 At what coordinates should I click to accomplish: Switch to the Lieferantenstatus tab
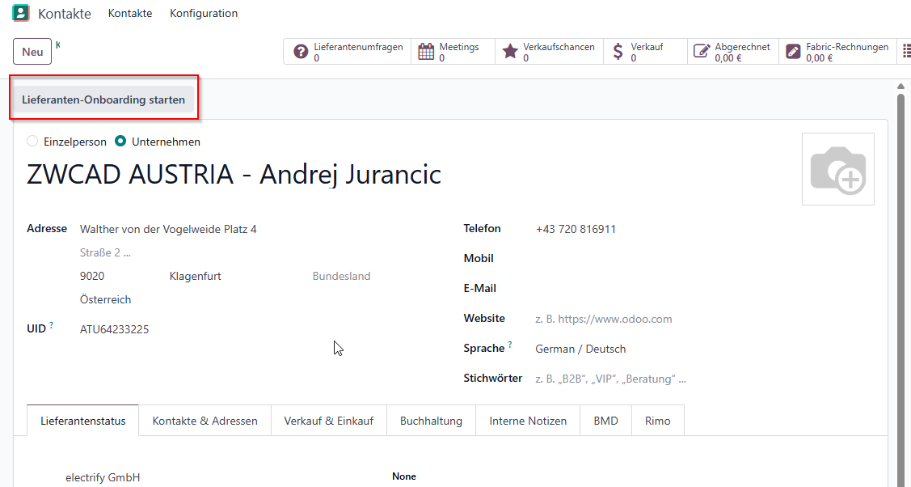pos(83,421)
